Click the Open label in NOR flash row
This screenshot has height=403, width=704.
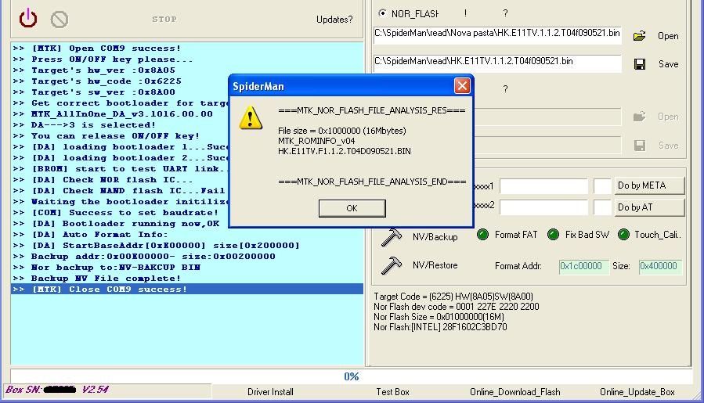point(668,36)
